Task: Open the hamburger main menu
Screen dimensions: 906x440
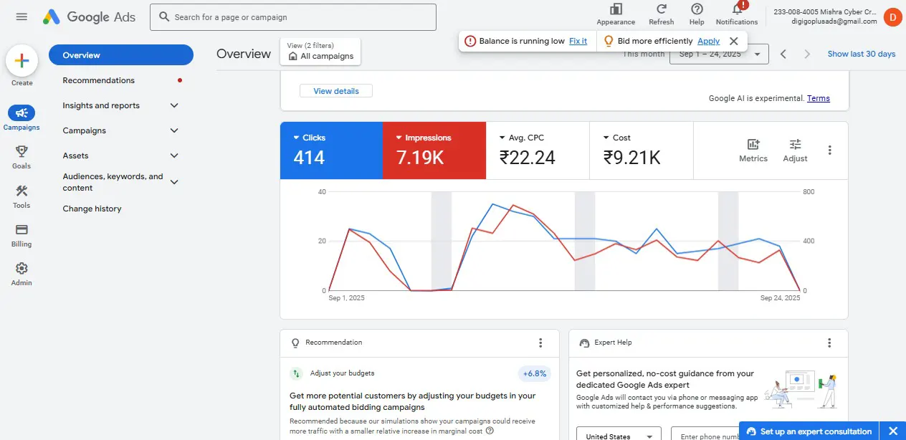Action: (x=22, y=17)
